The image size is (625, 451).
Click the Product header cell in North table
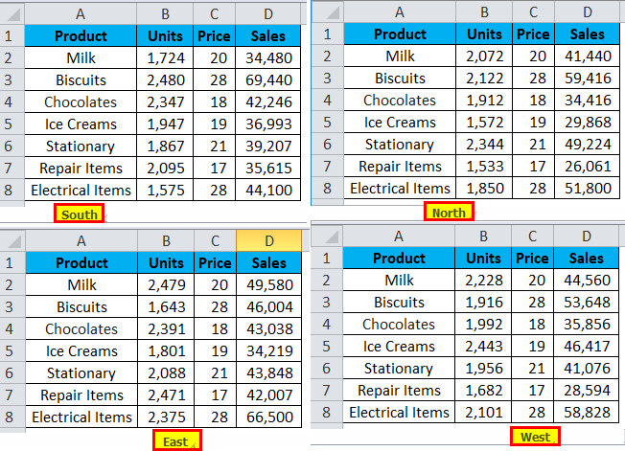click(400, 34)
